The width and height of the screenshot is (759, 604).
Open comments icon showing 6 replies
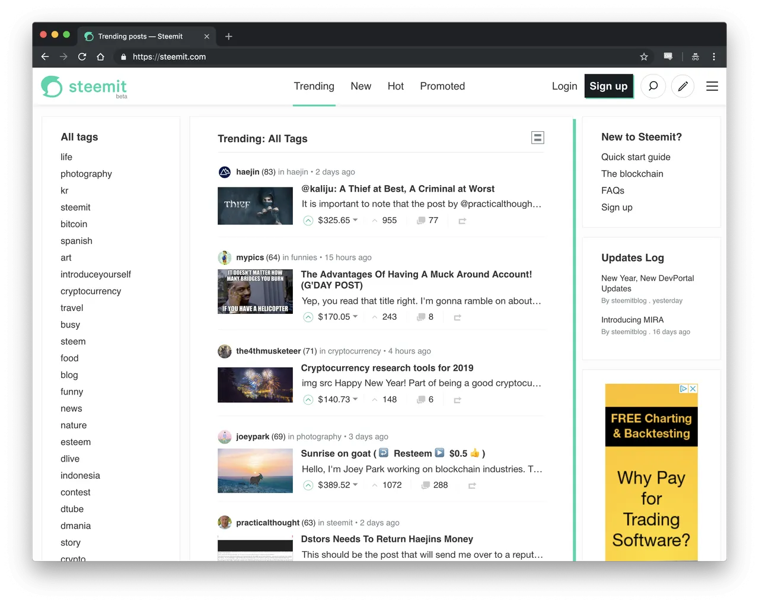pos(420,400)
